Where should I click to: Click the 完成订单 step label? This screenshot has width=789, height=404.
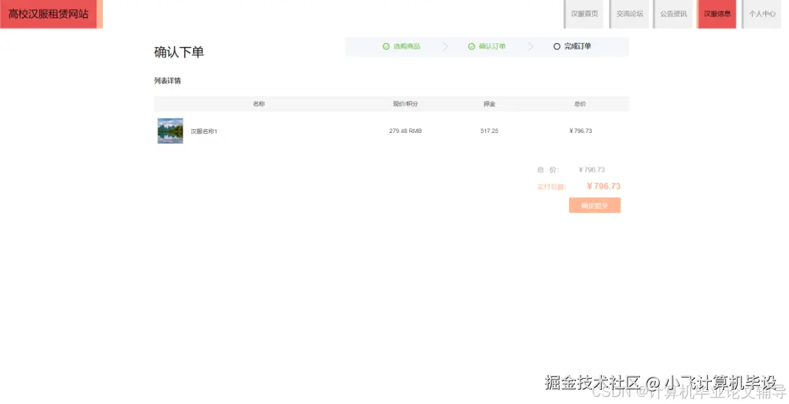click(577, 46)
